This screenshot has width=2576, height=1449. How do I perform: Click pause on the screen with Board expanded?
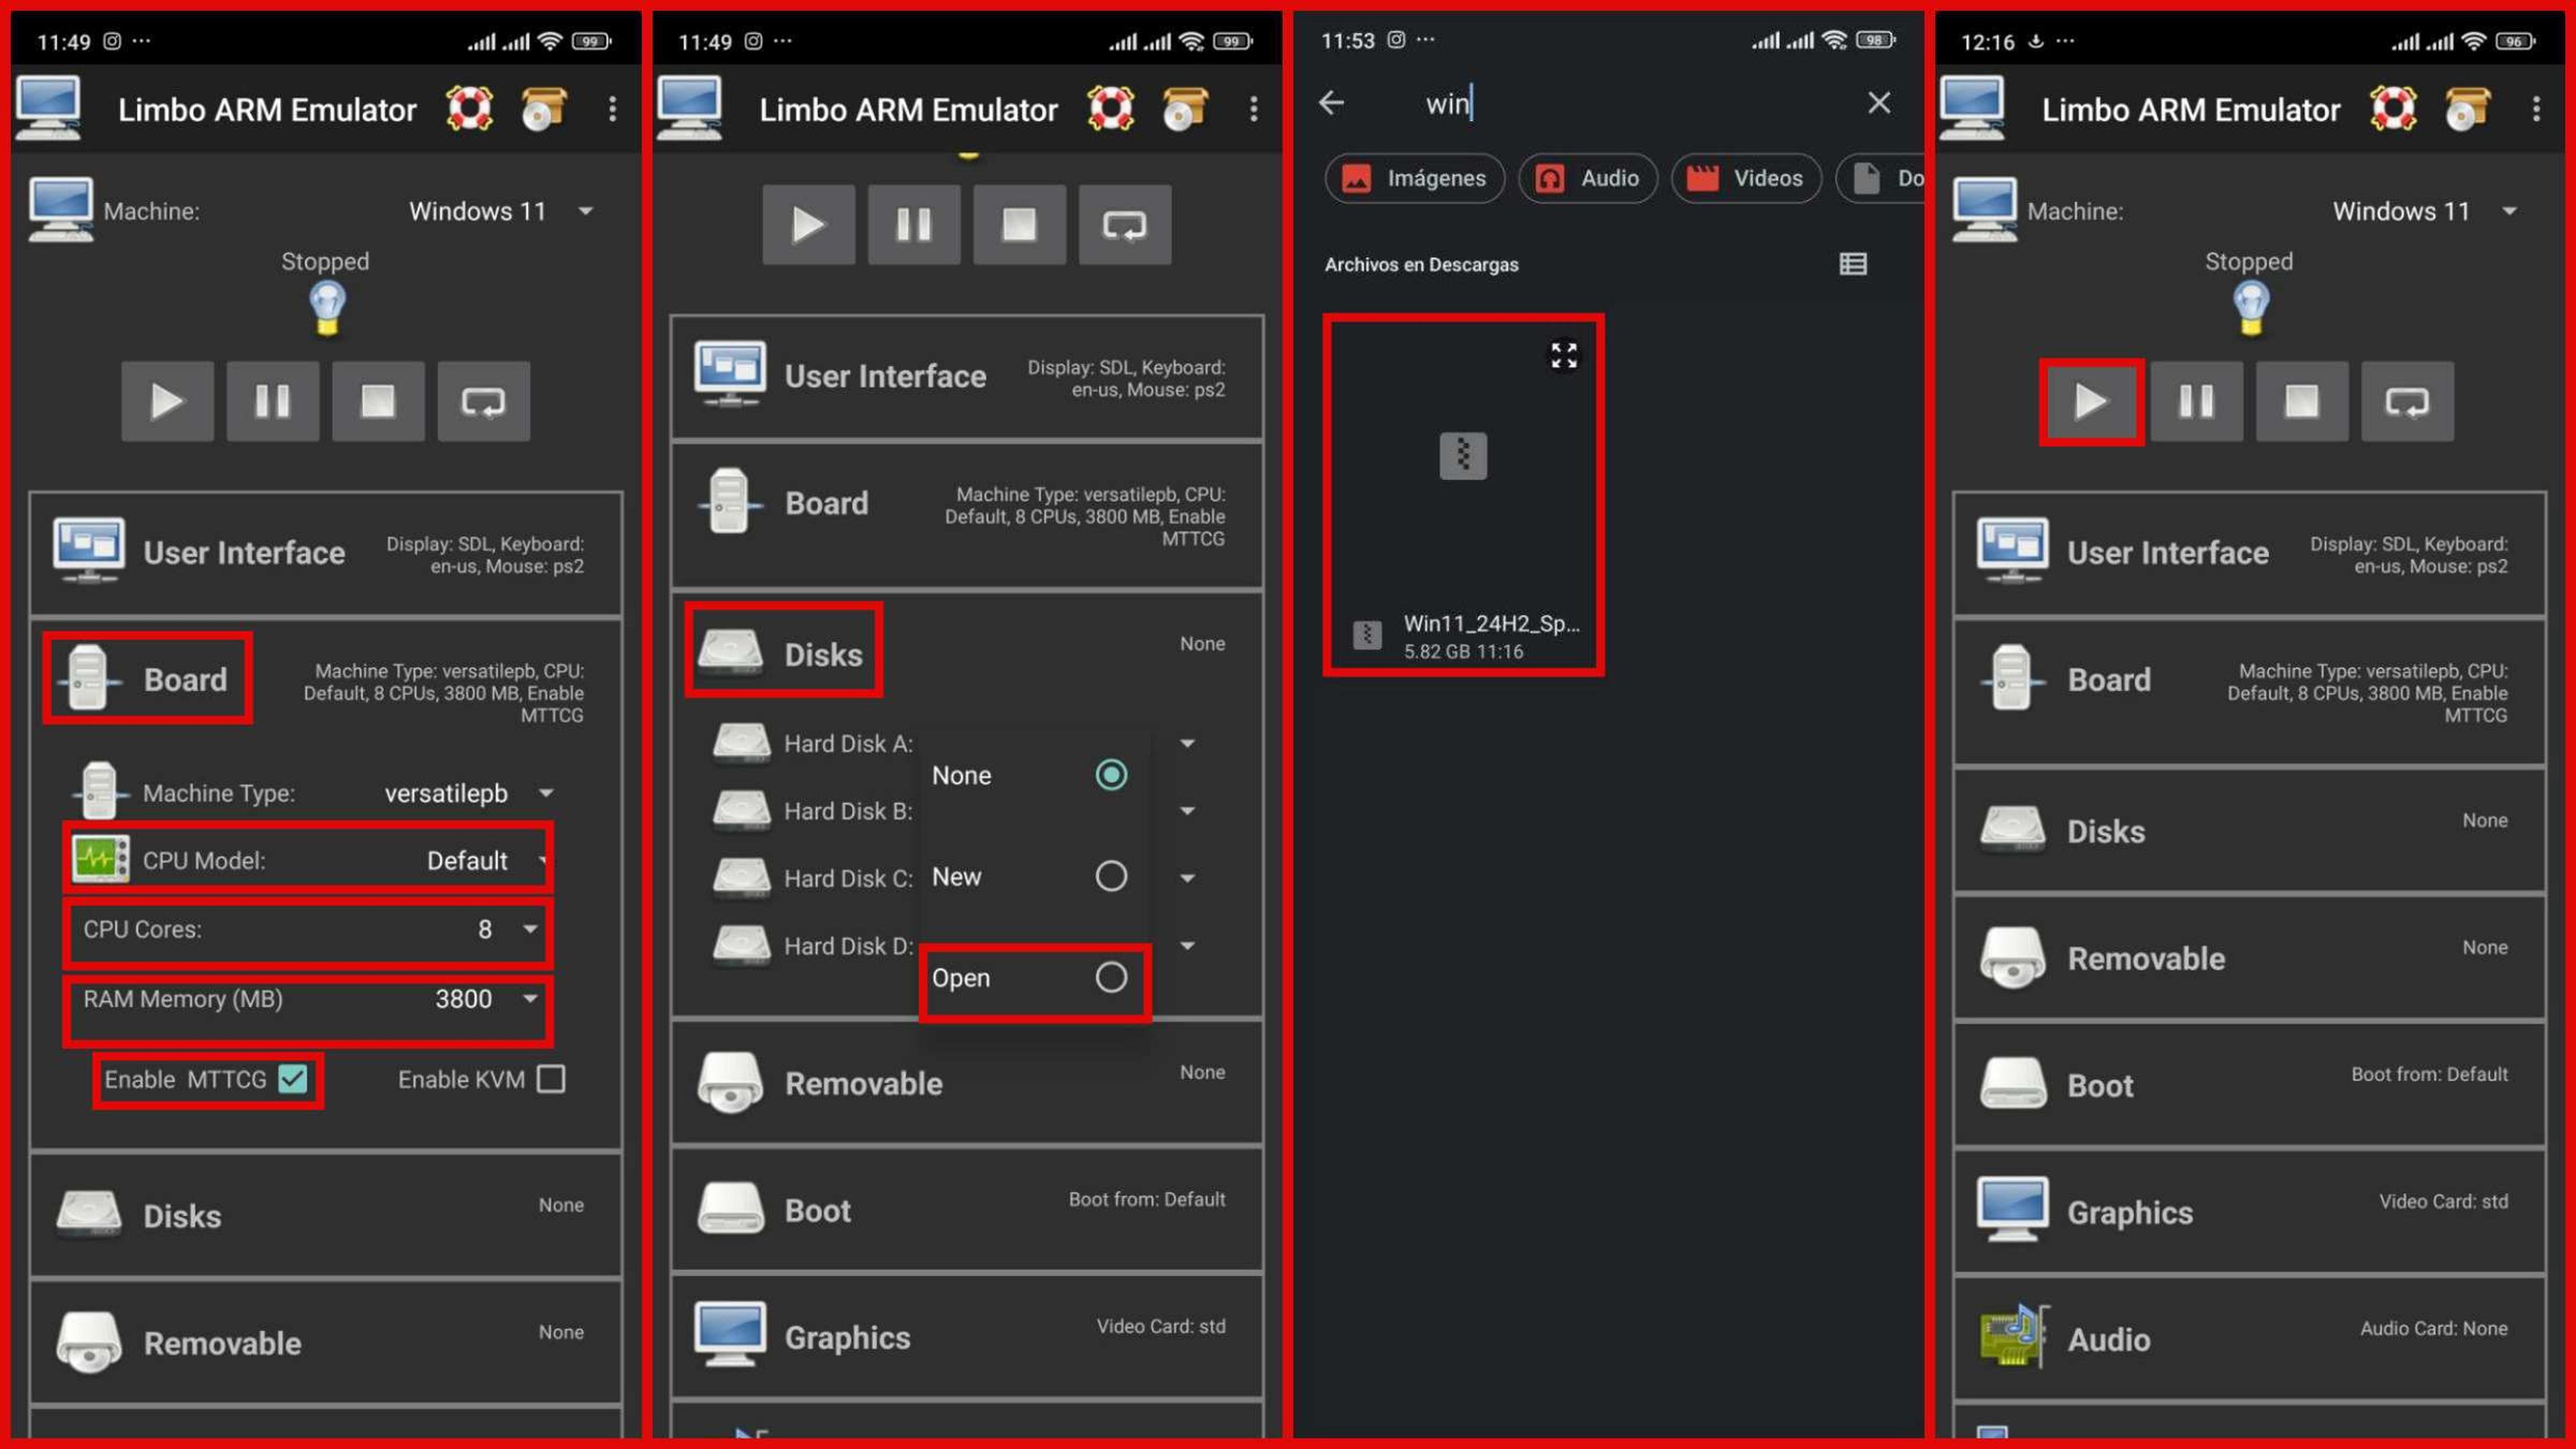[x=272, y=402]
